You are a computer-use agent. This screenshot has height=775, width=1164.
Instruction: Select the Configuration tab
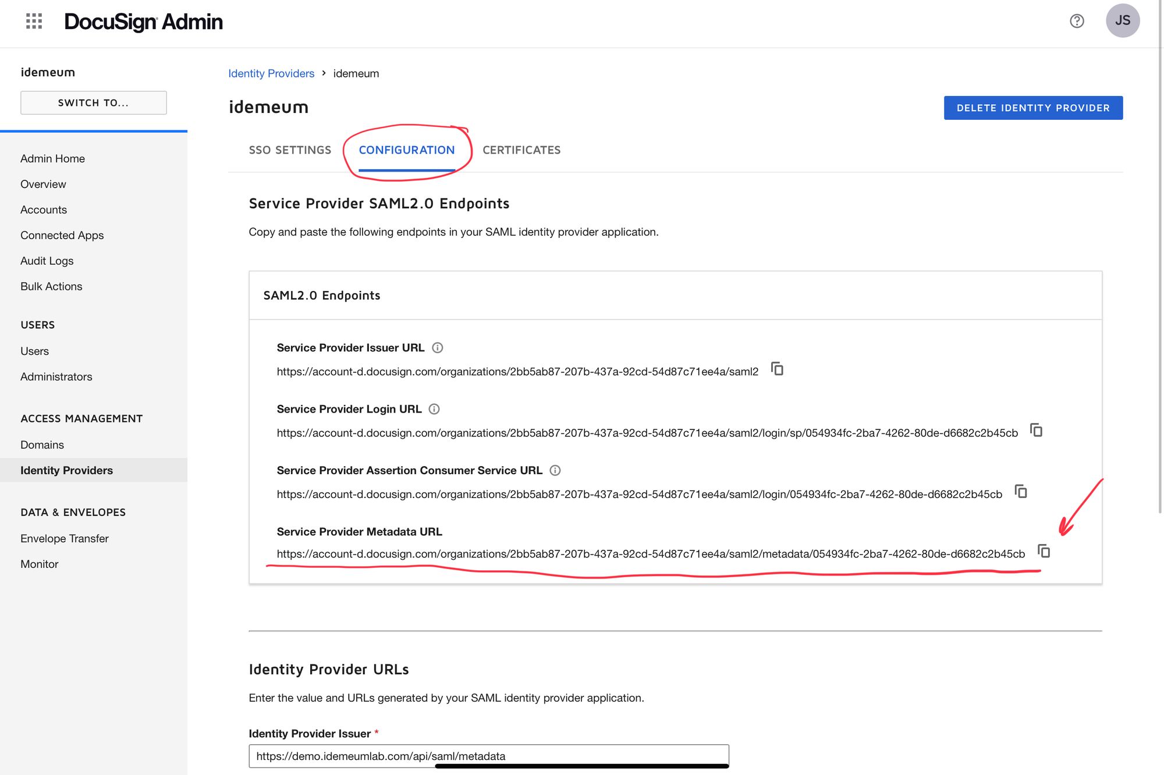point(407,150)
